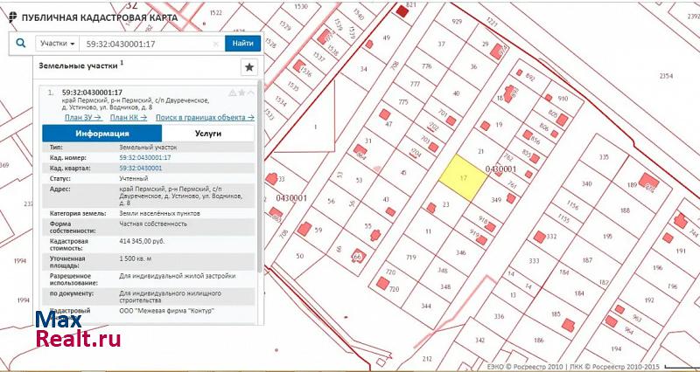
Task: Switch to the Услуги tab
Action: (208, 134)
